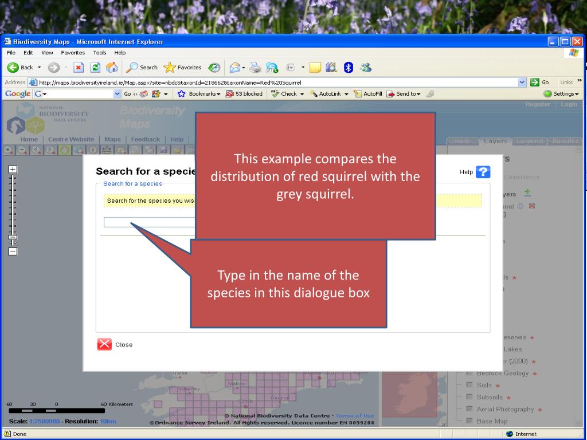Click the Login link

tap(569, 104)
